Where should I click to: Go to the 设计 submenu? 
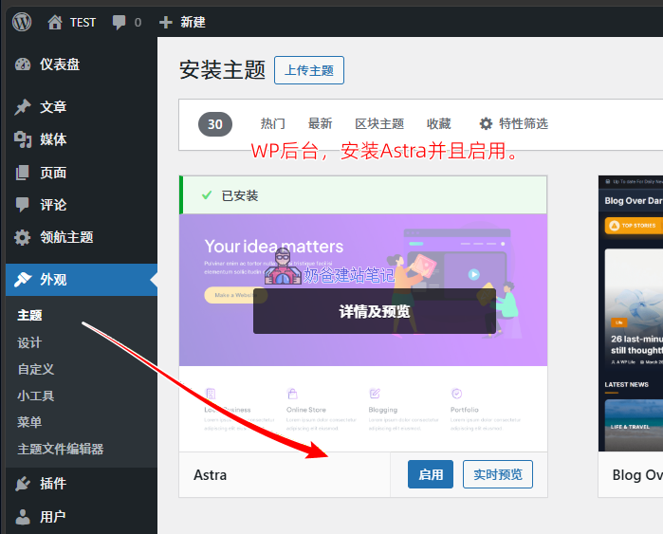29,342
